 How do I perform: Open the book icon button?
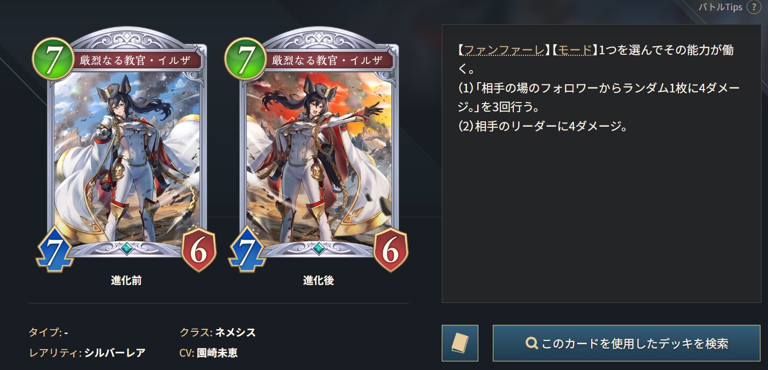(x=460, y=343)
